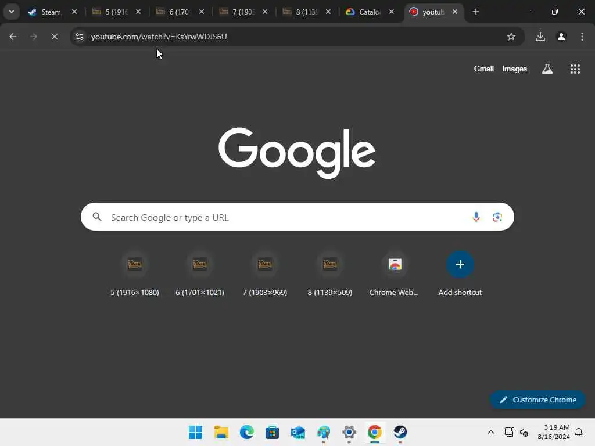Viewport: 595px width, 446px height.
Task: Open the clock showing 3:19 AM
Action: 553,432
